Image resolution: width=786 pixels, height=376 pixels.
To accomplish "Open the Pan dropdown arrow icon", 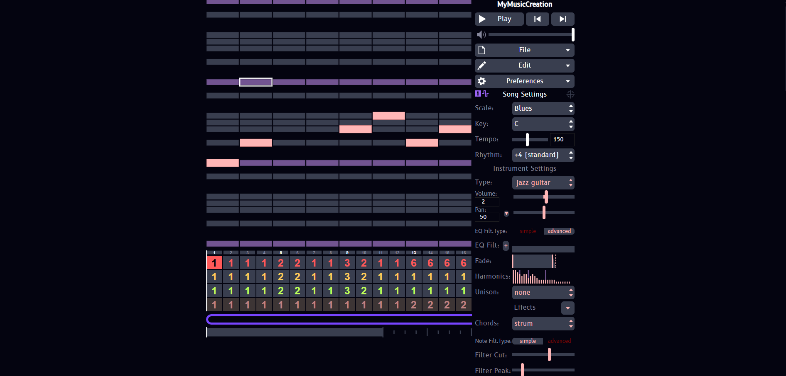I will [x=506, y=213].
